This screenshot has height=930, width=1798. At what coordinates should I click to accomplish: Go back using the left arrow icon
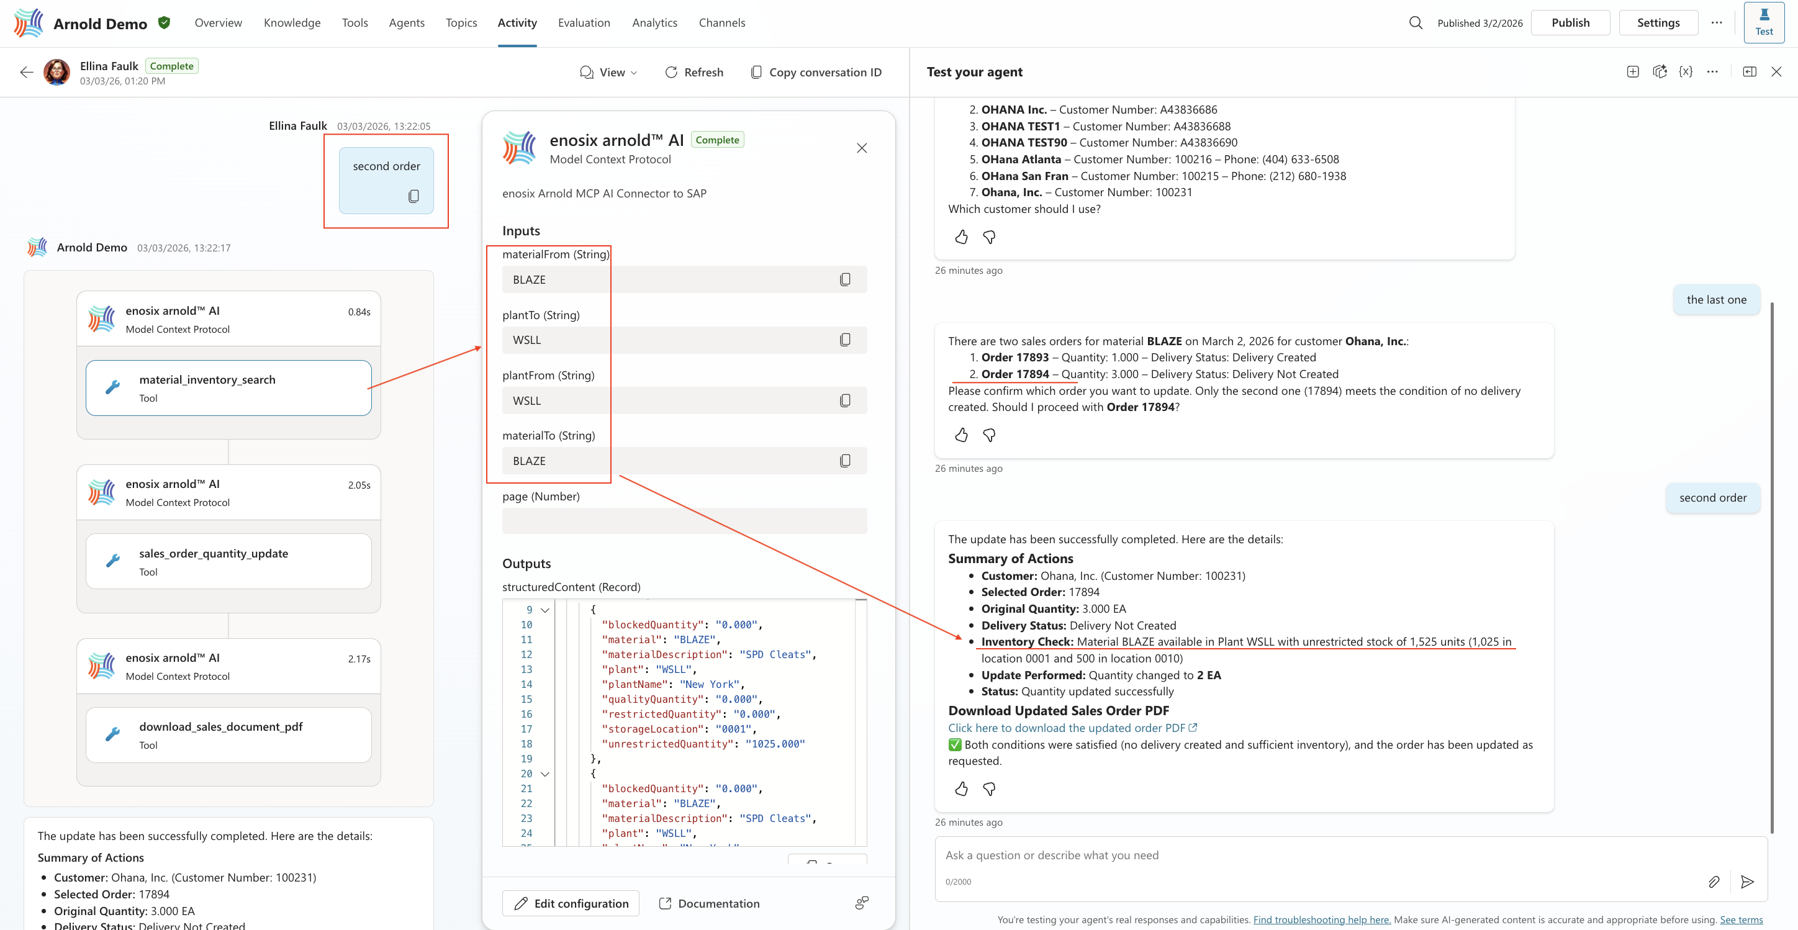tap(27, 72)
